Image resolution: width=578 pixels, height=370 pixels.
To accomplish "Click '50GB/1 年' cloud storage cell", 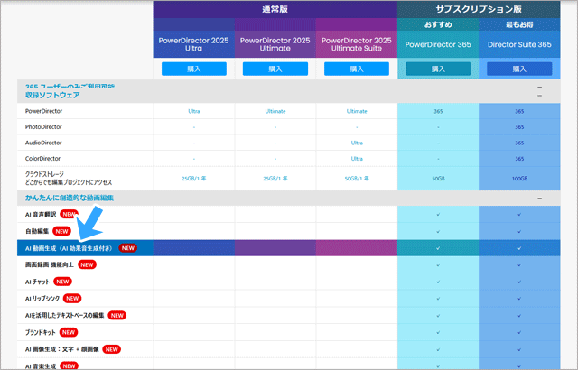I will pos(357,179).
